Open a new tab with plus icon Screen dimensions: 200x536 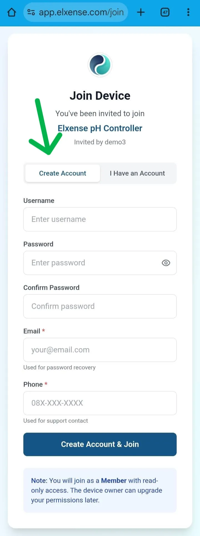(x=141, y=12)
